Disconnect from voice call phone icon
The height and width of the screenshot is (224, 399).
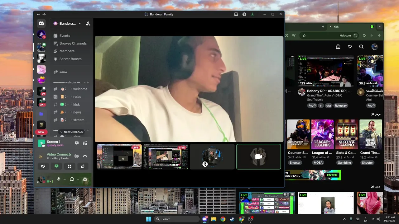point(85,156)
